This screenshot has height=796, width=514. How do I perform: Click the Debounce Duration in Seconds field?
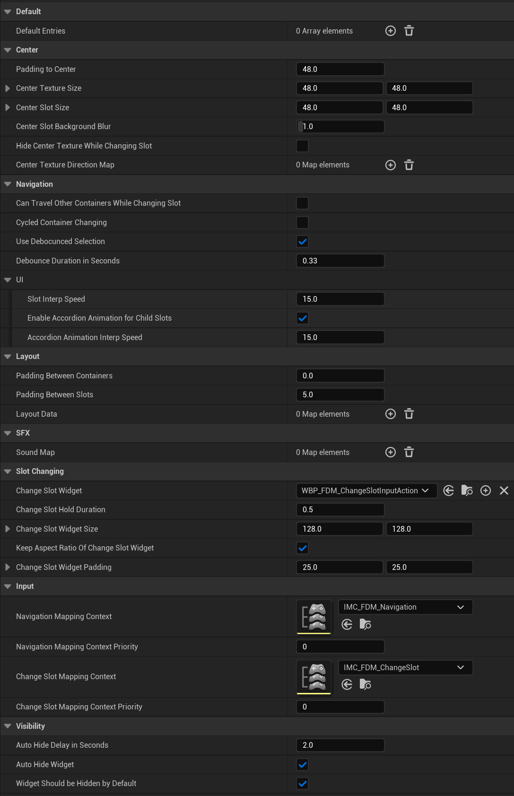(x=340, y=261)
